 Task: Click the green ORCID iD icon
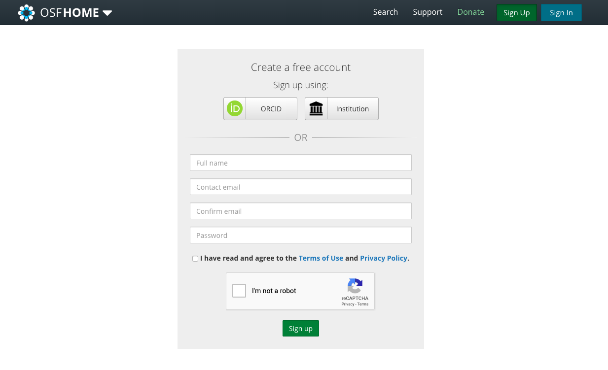pos(235,108)
